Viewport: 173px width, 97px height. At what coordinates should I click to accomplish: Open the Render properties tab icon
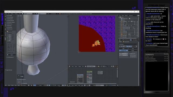[x=122, y=40]
